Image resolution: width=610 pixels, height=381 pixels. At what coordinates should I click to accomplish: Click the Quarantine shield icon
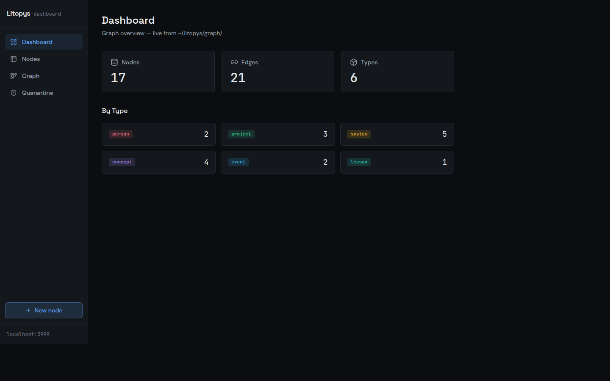pyautogui.click(x=13, y=93)
